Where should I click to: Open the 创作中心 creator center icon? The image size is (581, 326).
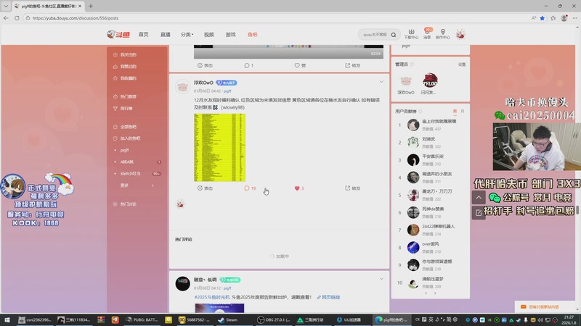click(443, 34)
